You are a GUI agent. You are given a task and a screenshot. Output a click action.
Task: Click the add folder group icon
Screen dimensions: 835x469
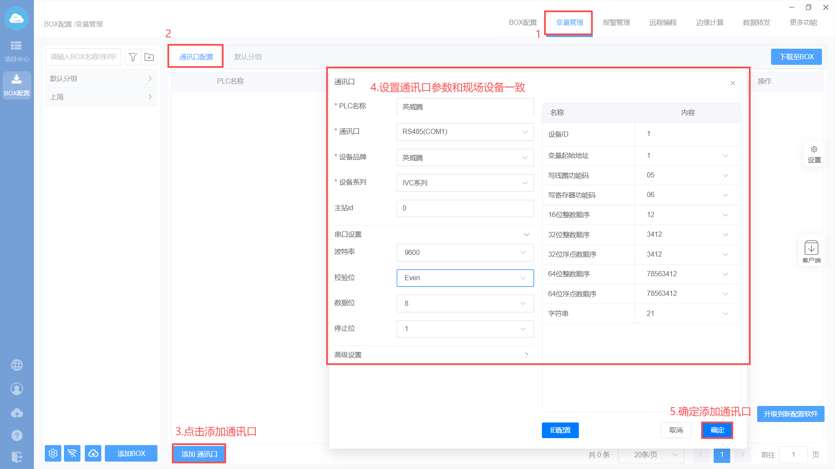[149, 57]
